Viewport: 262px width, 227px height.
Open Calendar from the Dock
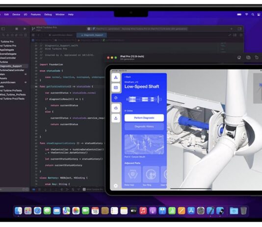(x=95, y=211)
